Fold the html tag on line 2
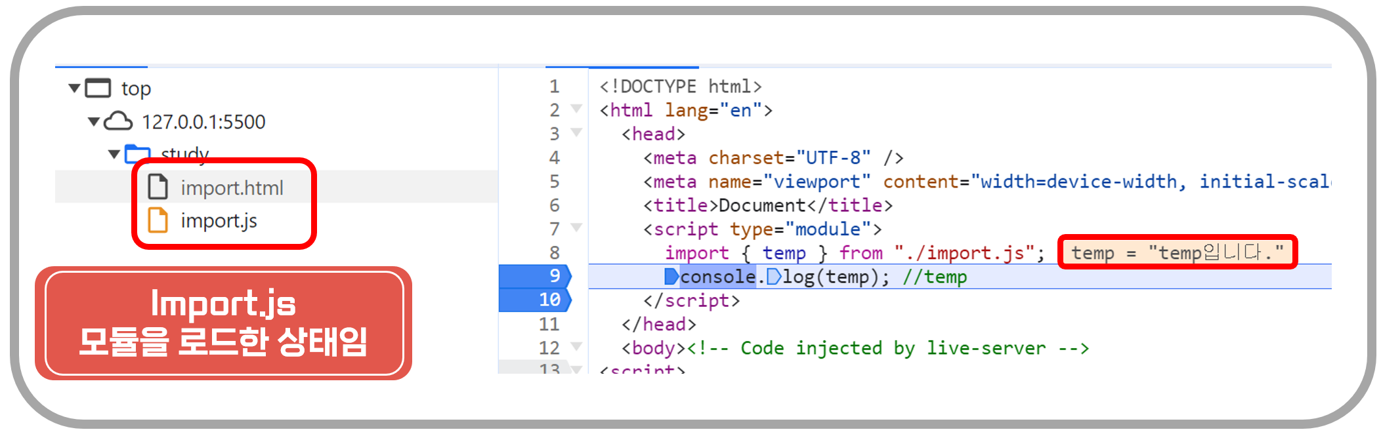The width and height of the screenshot is (1381, 436). point(576,109)
